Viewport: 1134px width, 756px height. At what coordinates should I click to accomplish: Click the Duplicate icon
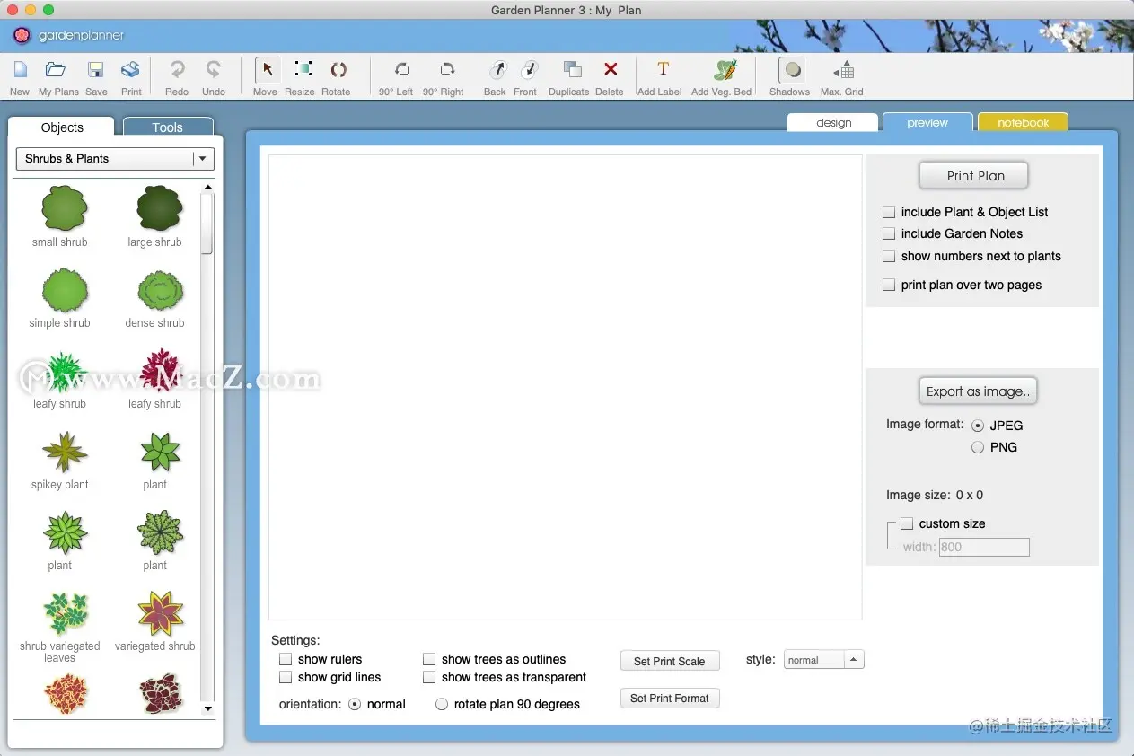[x=571, y=70]
